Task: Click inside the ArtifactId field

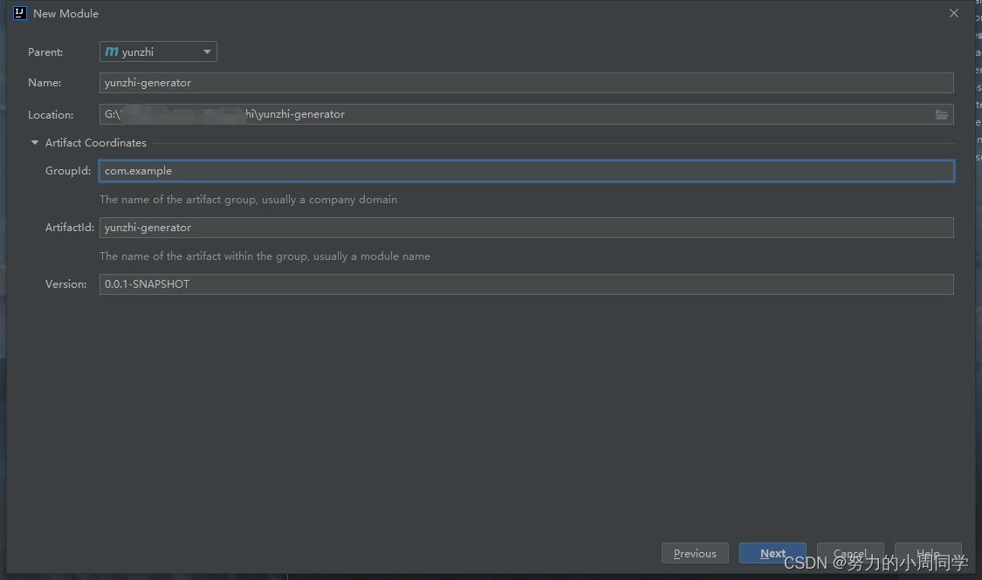Action: point(349,228)
